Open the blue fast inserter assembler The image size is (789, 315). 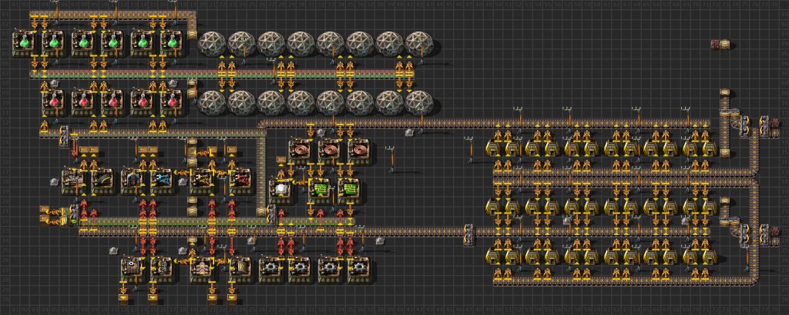[x=162, y=181]
